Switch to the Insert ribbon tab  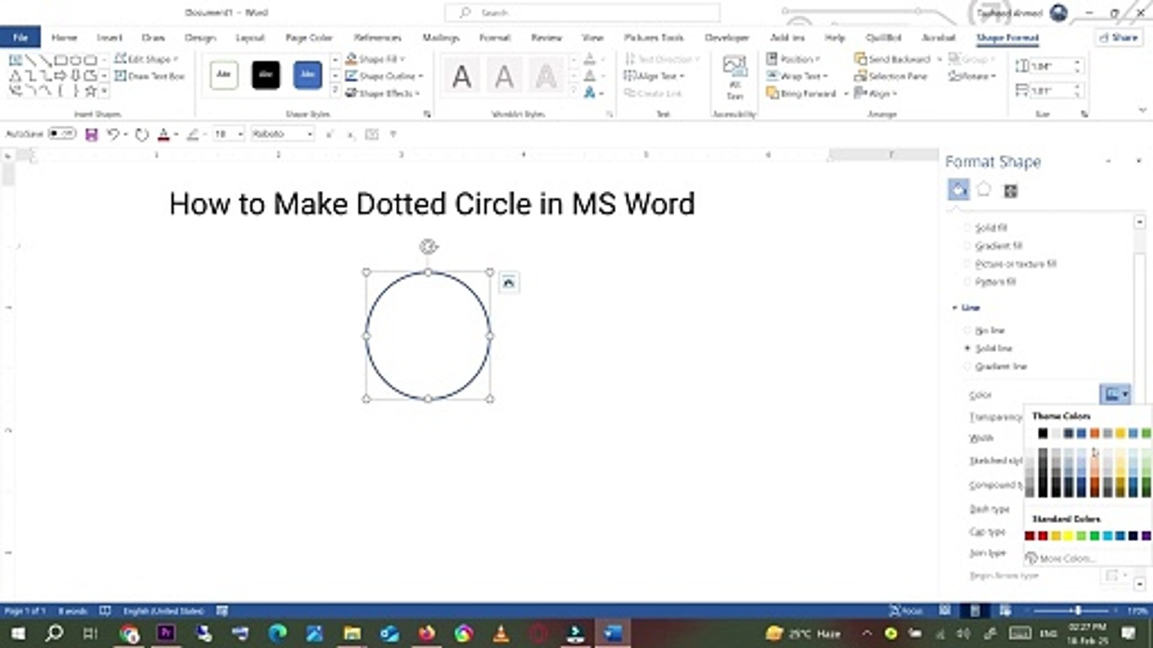[x=109, y=37]
